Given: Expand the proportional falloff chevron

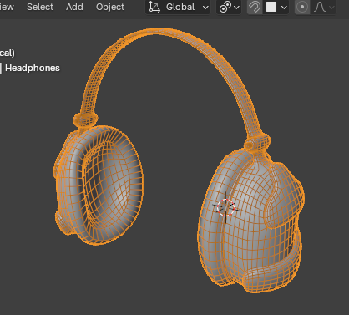Looking at the screenshot, I should [331, 8].
